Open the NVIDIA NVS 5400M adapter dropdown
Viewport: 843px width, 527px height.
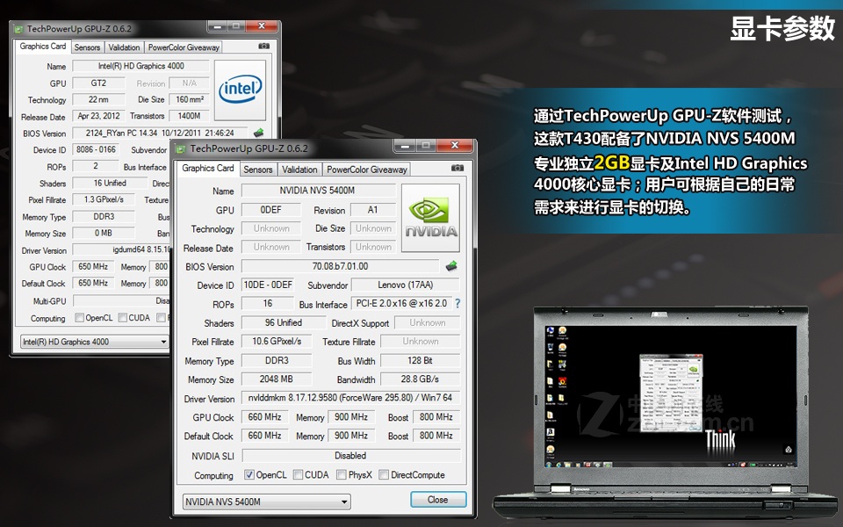pos(267,502)
